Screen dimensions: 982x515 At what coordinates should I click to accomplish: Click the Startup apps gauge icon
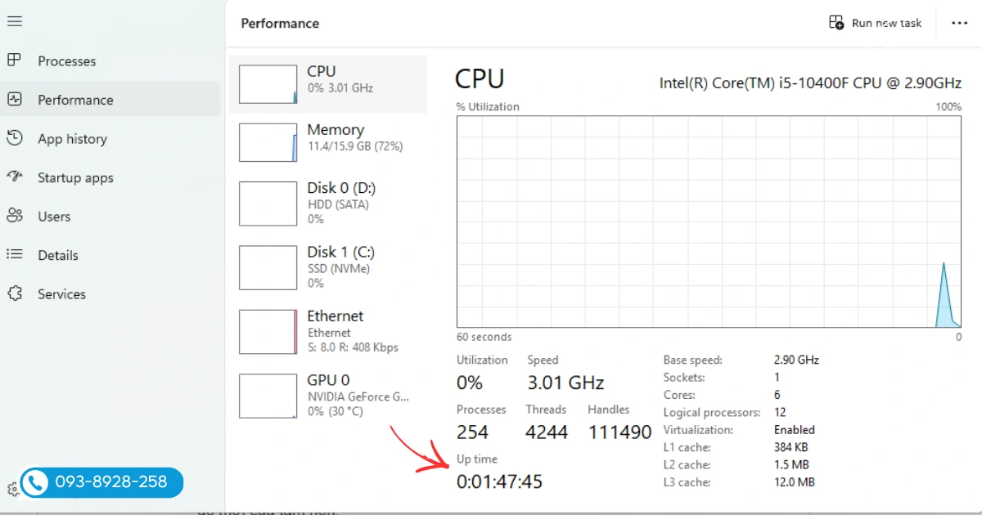(15, 177)
